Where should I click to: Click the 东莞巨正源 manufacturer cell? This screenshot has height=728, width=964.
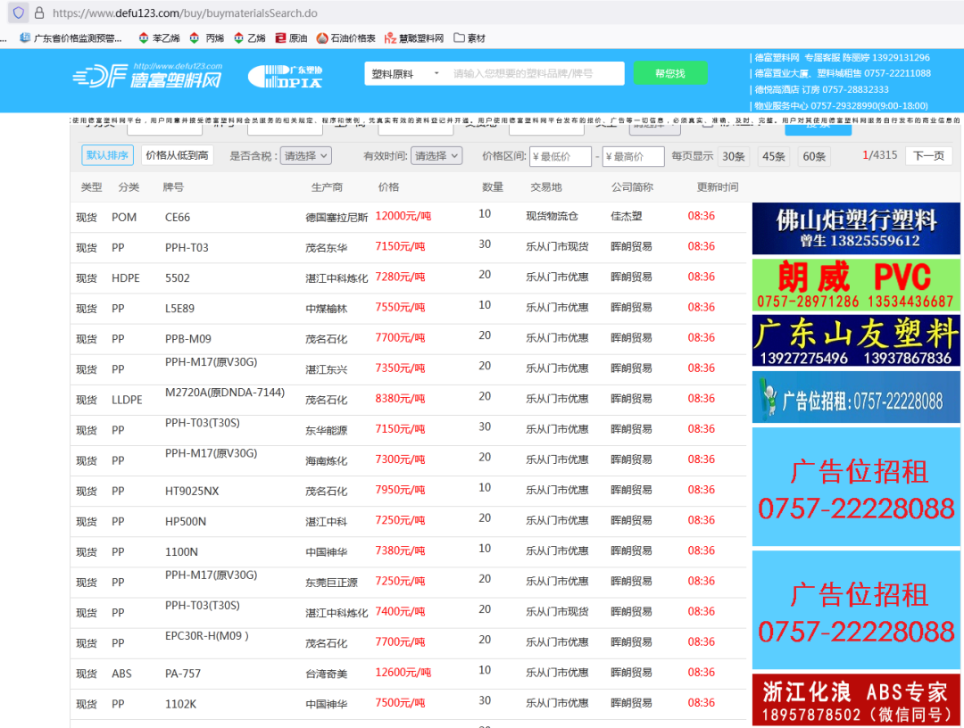click(x=331, y=583)
